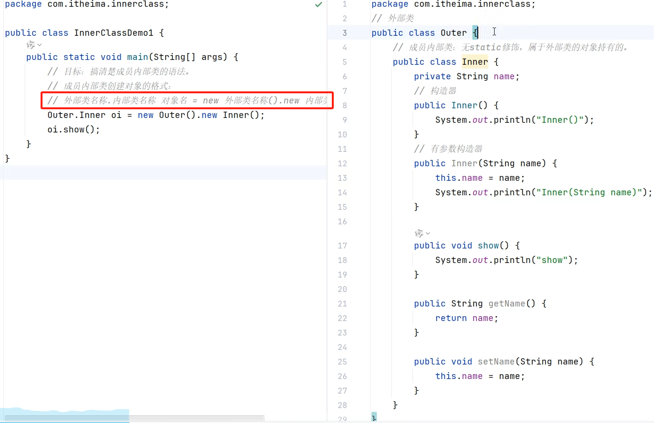654x423 pixels.
Task: Click the highlighted Inner class name on line 5
Action: click(x=475, y=62)
